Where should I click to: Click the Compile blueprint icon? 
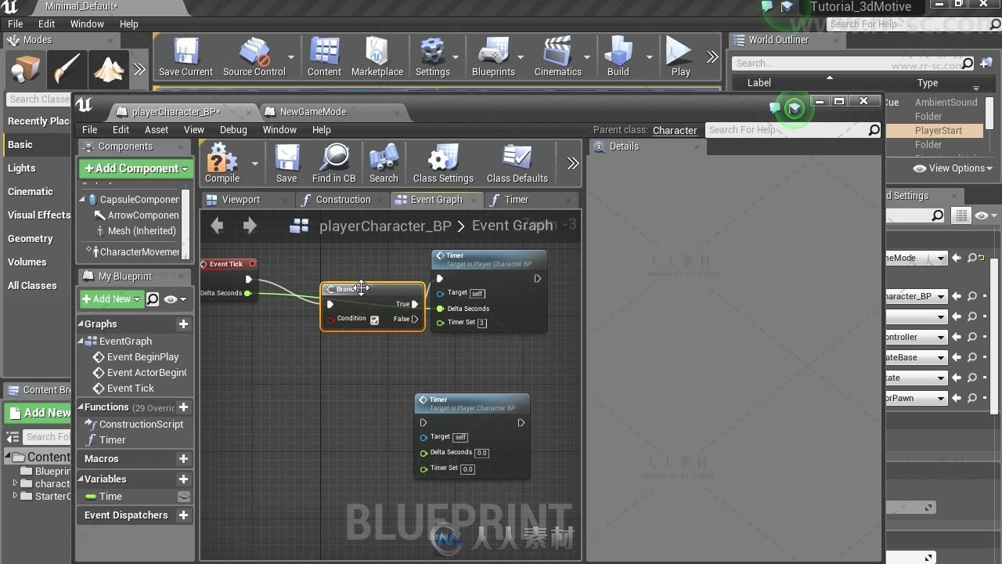222,163
